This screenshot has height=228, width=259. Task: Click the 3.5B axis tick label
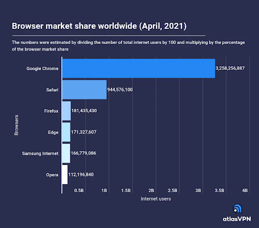click(220, 191)
